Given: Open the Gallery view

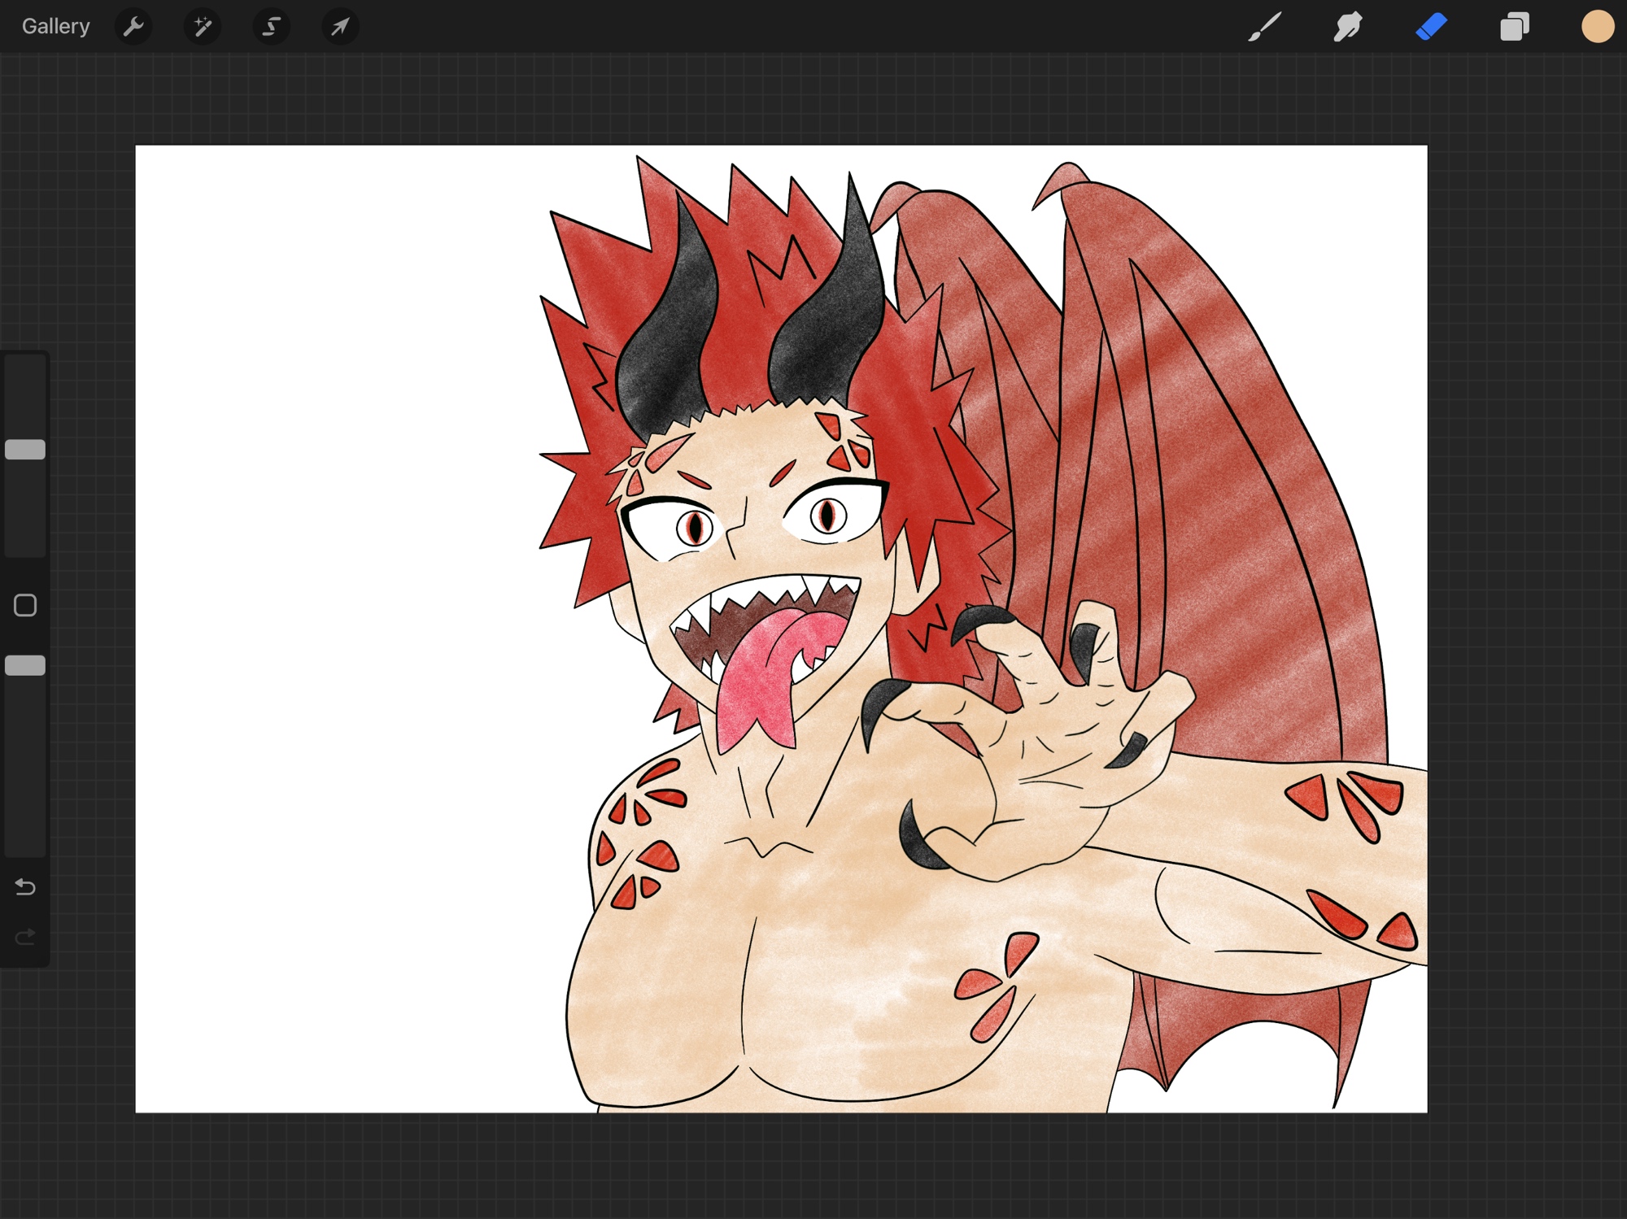Looking at the screenshot, I should [55, 27].
